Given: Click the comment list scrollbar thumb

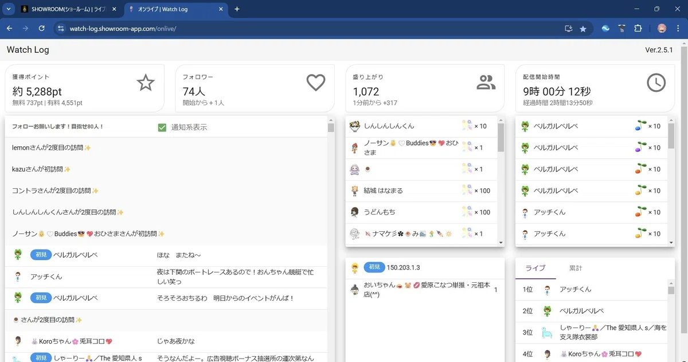Looking at the screenshot, I should 331,128.
